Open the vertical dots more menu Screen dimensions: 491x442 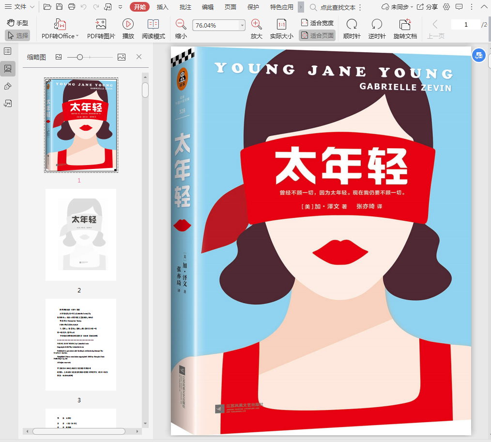[472, 7]
